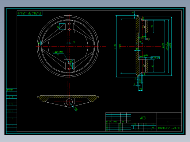Click the upper bolt hole in top lug
The image size is (190, 142).
coord(69,24)
